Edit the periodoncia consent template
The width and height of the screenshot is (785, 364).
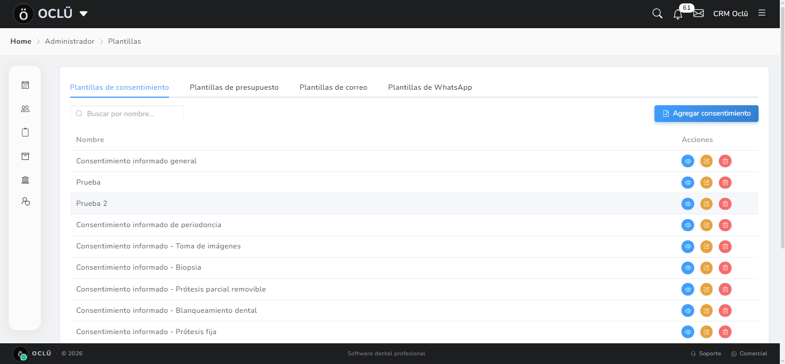[706, 225]
